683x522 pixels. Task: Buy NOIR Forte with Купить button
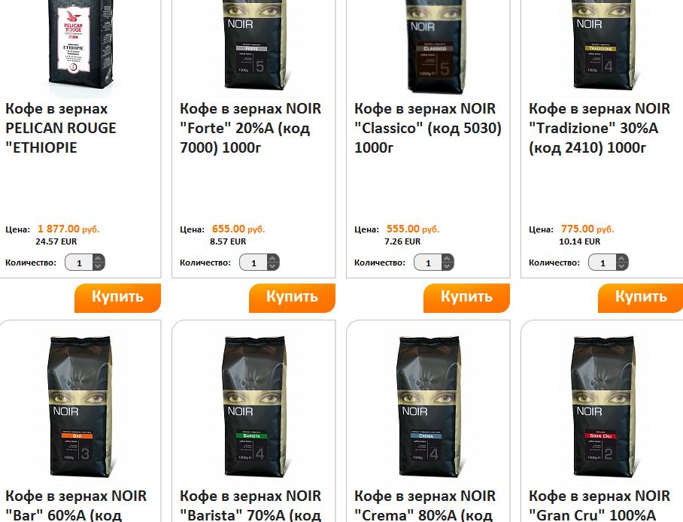point(293,298)
